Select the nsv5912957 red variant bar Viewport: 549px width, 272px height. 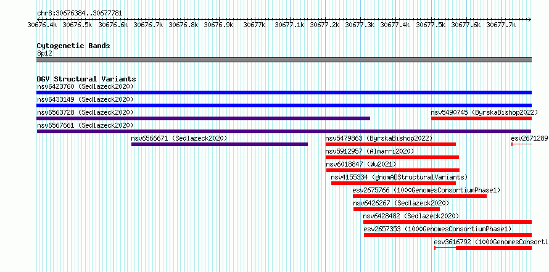pyautogui.click(x=392, y=157)
